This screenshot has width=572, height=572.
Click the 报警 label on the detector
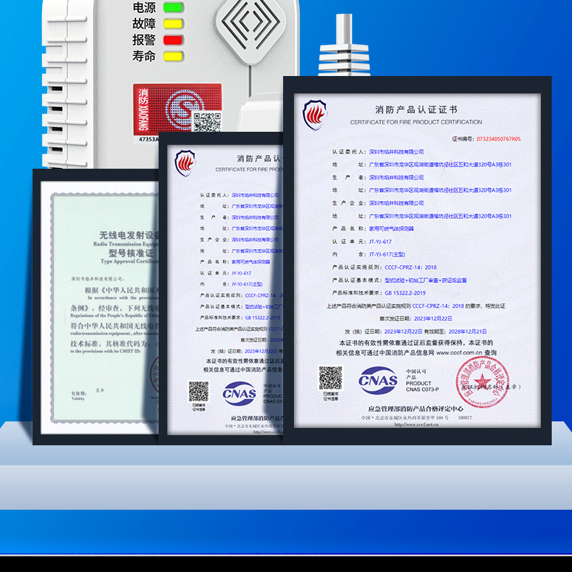(x=144, y=40)
